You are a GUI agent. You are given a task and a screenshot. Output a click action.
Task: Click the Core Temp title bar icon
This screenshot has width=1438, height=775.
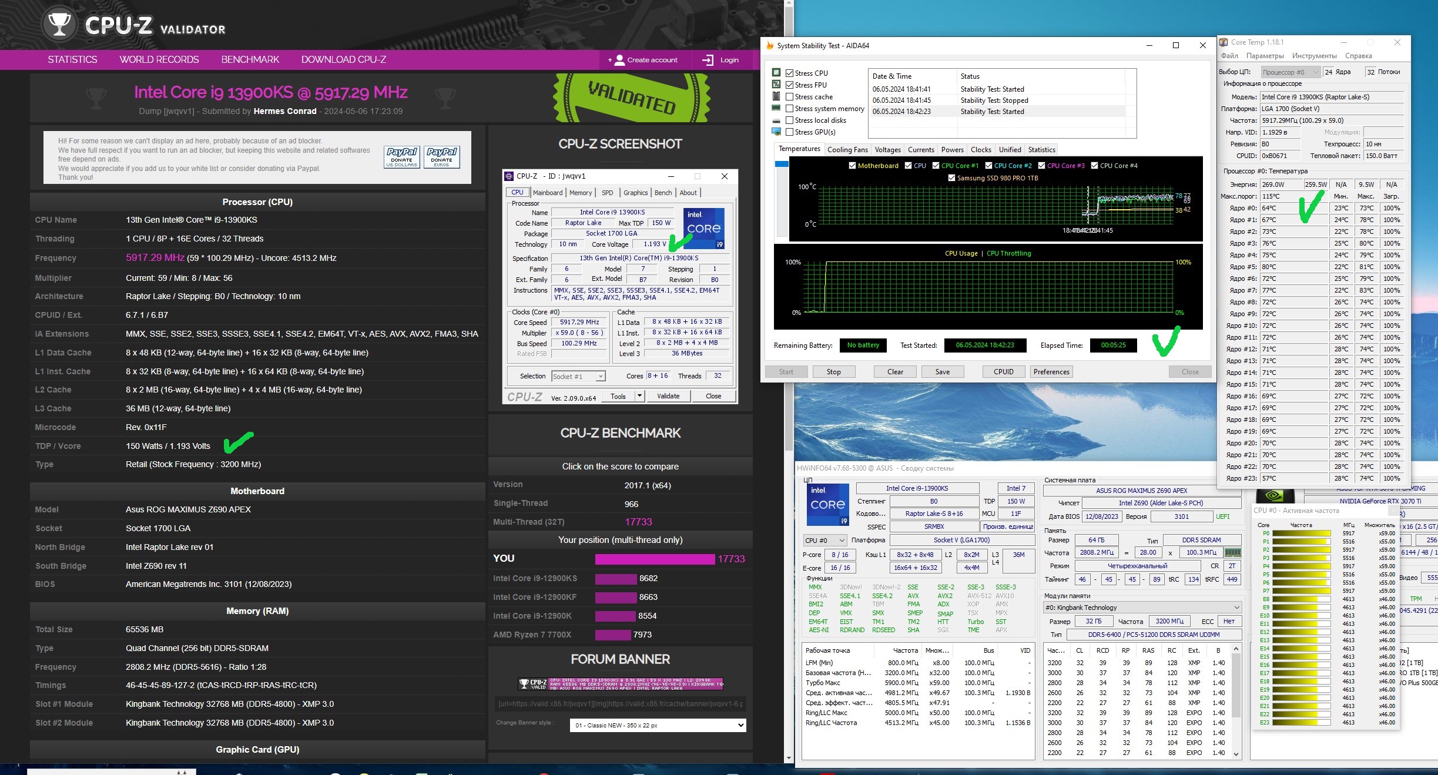pyautogui.click(x=1224, y=42)
